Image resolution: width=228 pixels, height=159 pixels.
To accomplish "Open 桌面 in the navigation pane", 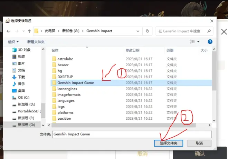I will 18,91.
